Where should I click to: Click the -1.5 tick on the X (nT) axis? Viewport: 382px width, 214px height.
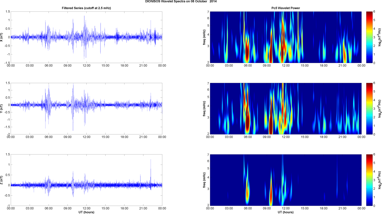coord(7,63)
